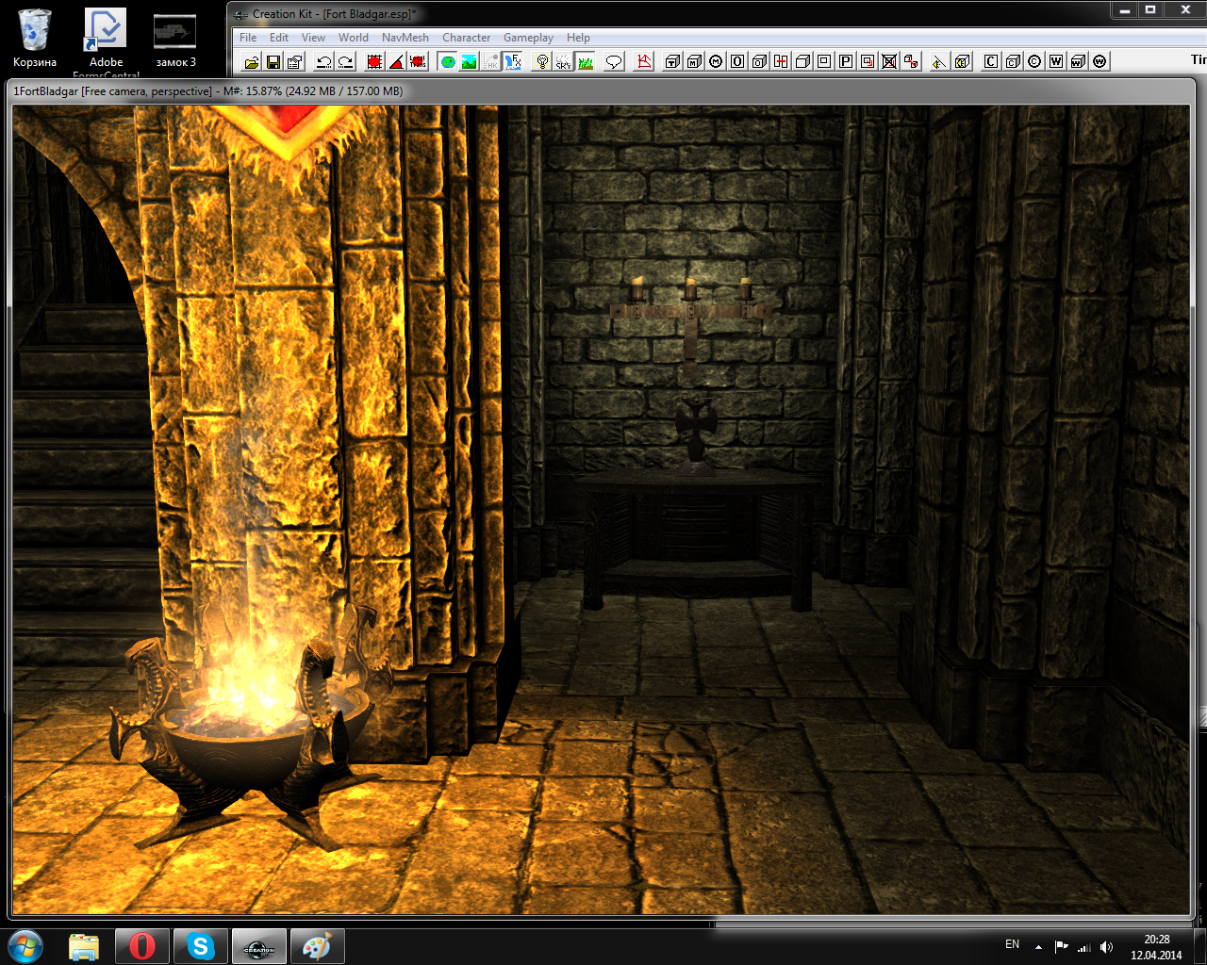Open the load master/plugin files icon

(x=252, y=61)
